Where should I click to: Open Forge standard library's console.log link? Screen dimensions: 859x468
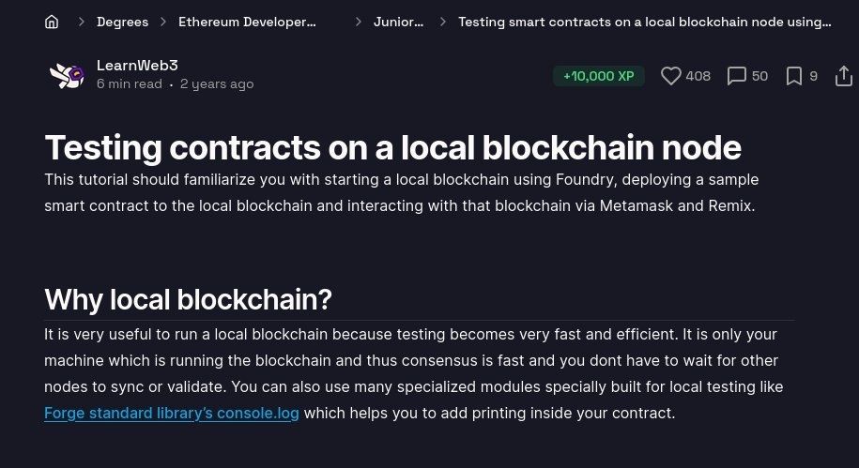pyautogui.click(x=172, y=413)
